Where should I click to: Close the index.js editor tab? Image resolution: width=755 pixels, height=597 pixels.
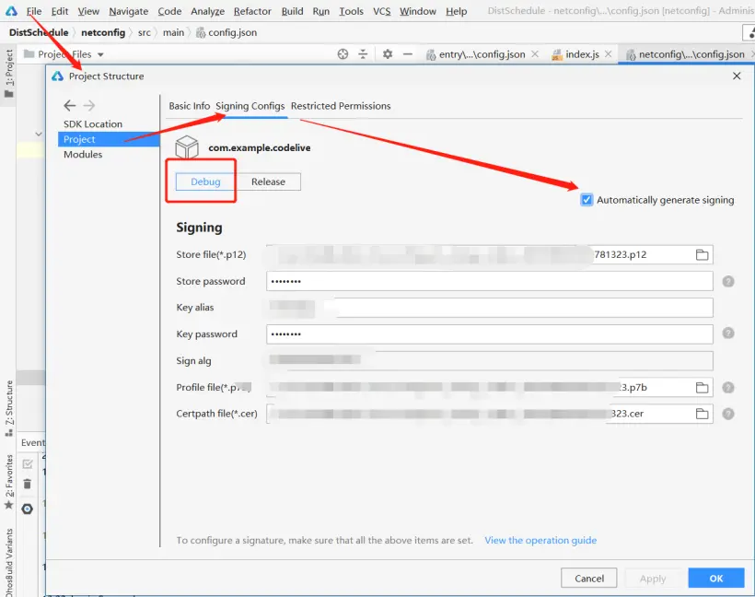pyautogui.click(x=608, y=54)
